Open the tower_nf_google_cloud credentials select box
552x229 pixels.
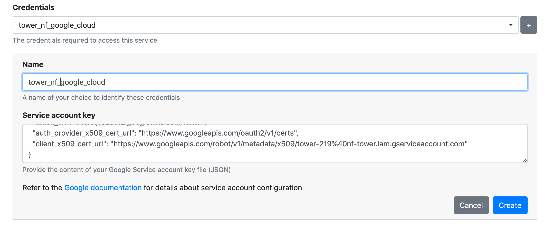click(x=257, y=25)
